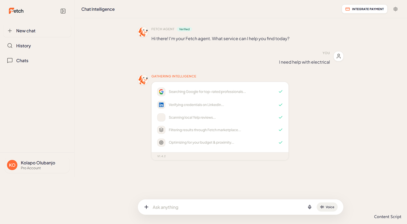Open settings gear icon
The width and height of the screenshot is (407, 224).
[395, 9]
